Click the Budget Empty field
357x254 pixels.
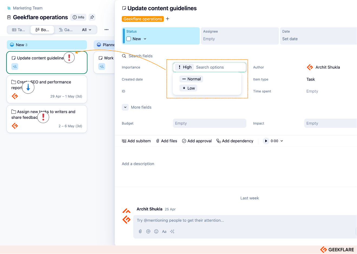click(x=209, y=123)
